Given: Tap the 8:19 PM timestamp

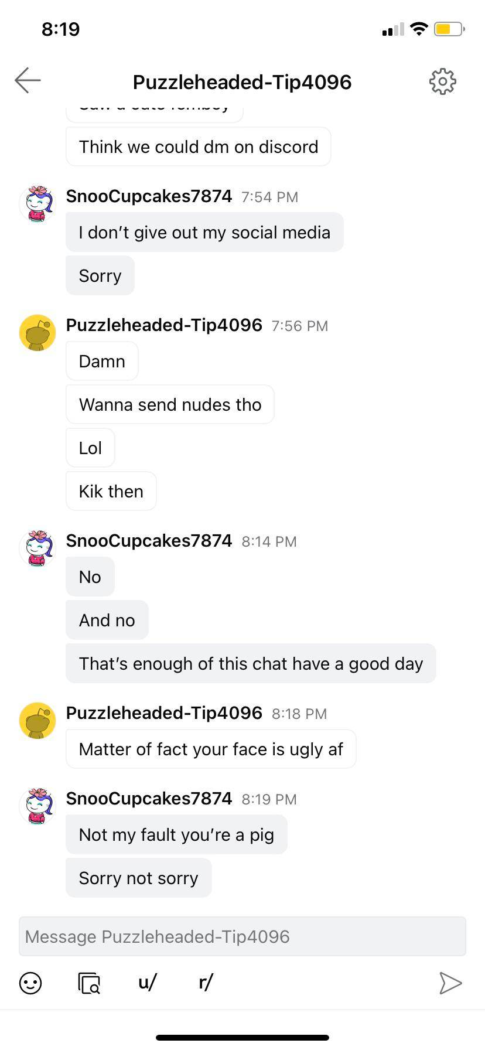Looking at the screenshot, I should (270, 799).
